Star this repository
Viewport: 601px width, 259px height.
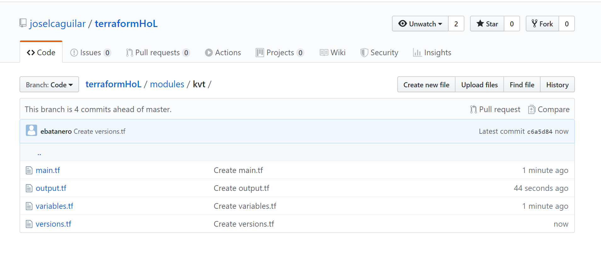487,24
